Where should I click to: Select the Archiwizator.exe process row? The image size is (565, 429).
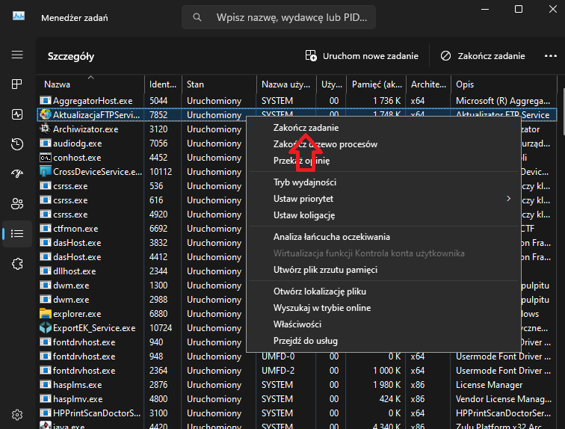coord(85,129)
